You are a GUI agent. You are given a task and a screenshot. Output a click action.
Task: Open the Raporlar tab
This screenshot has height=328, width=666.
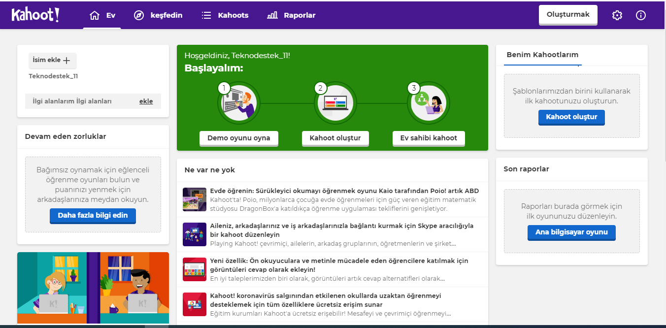[291, 15]
